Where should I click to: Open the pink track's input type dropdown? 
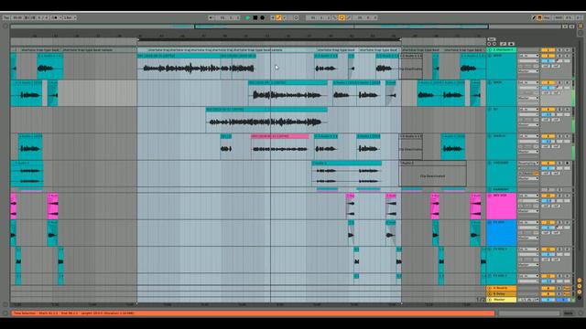click(x=528, y=196)
